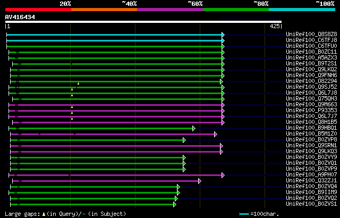Select the green ~80% identity legend segment
Viewport: 340px width, 218px height.
pyautogui.click(x=236, y=10)
